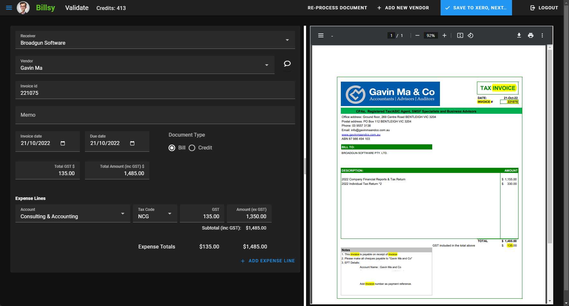Toggle PDF viewer sidebar menu
This screenshot has width=569, height=306.
(x=321, y=35)
